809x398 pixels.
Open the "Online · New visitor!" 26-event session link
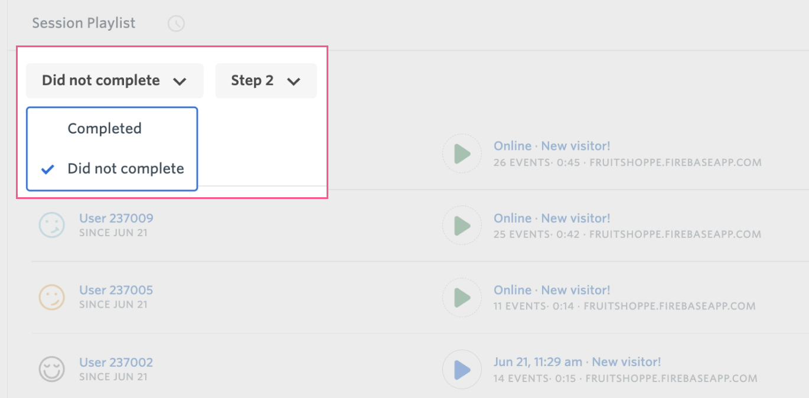[552, 146]
